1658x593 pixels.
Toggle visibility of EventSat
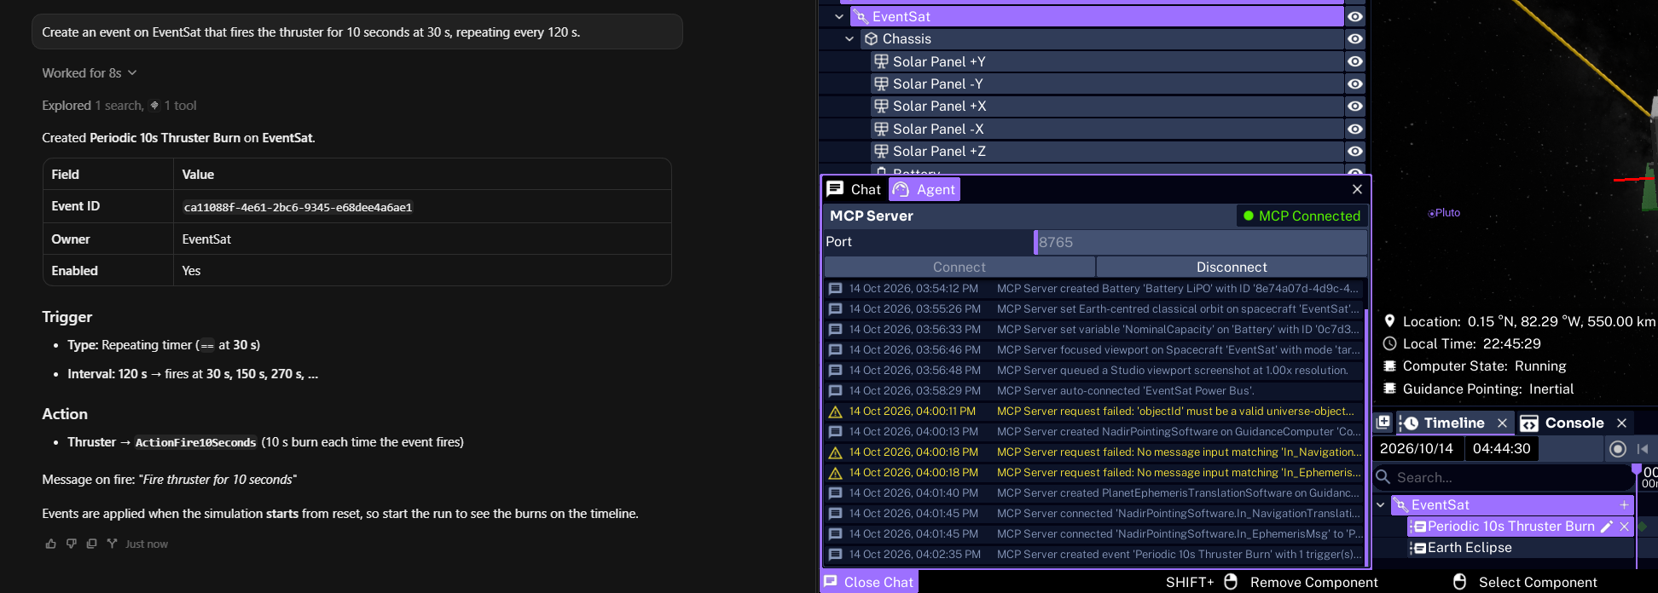tap(1355, 17)
